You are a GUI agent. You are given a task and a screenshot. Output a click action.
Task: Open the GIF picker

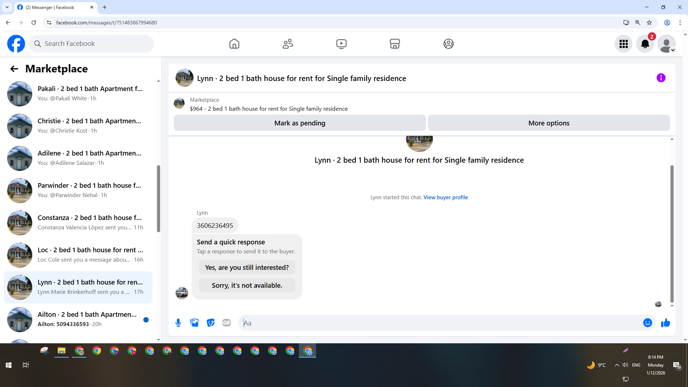pos(226,323)
